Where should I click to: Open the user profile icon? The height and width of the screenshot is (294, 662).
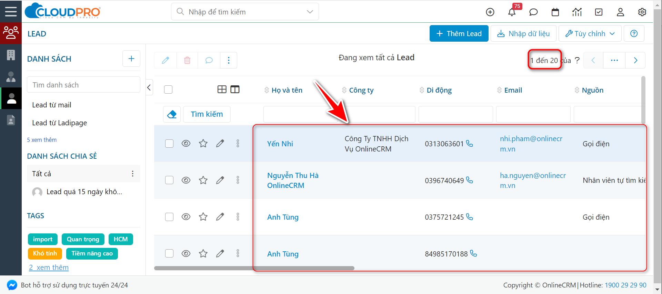coord(620,12)
